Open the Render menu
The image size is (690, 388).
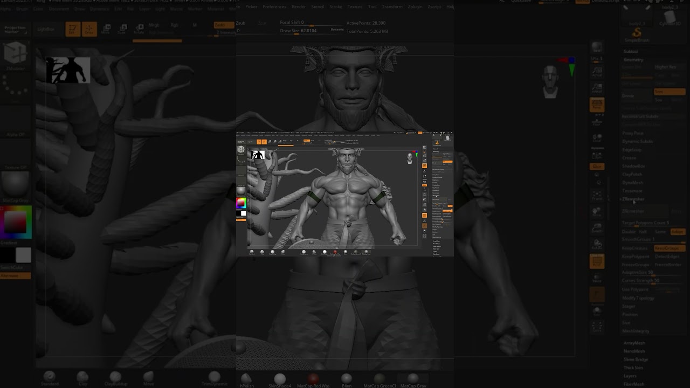pyautogui.click(x=299, y=7)
